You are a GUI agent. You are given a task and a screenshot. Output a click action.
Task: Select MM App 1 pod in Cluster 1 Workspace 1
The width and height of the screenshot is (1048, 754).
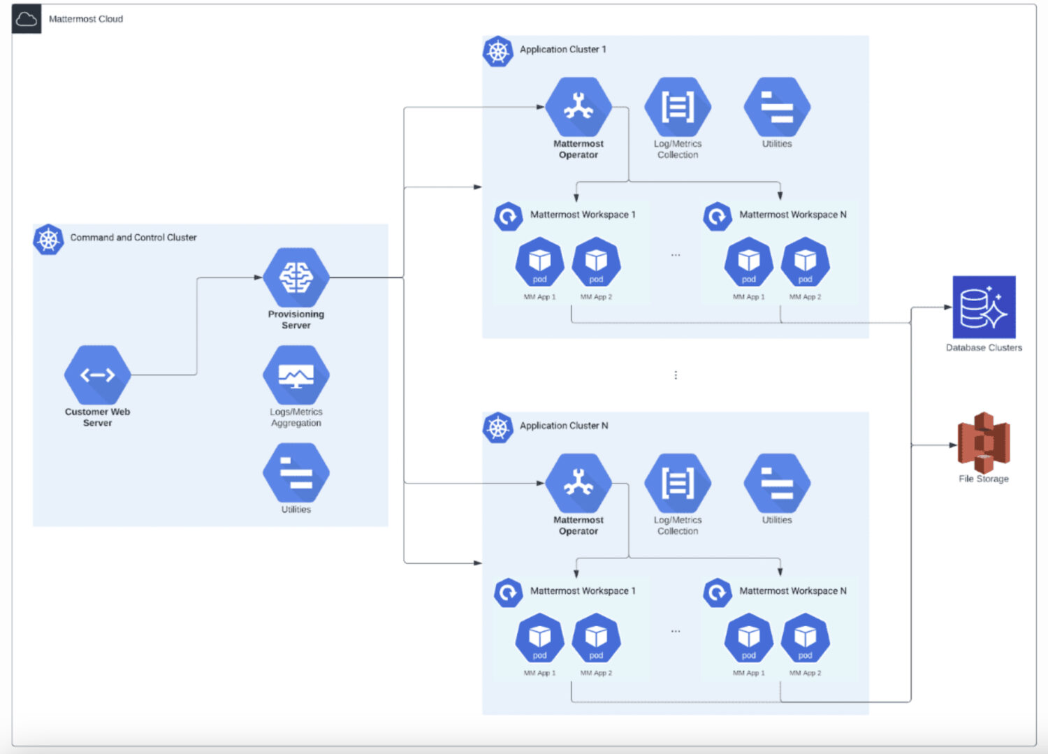(x=539, y=263)
